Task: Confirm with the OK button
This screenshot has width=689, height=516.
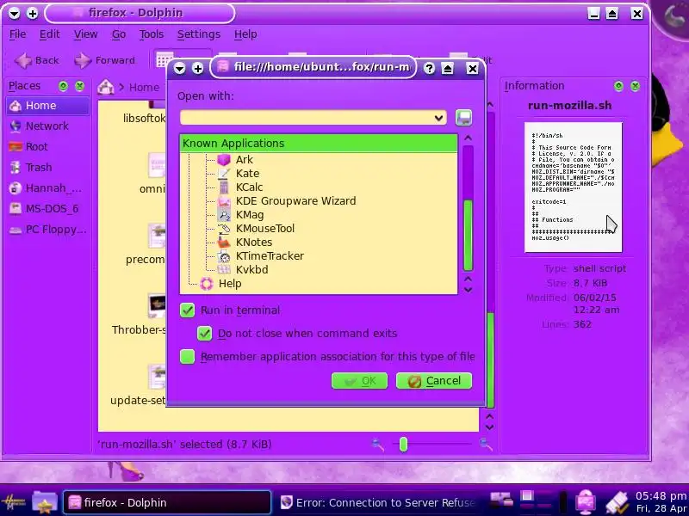Action: [359, 381]
